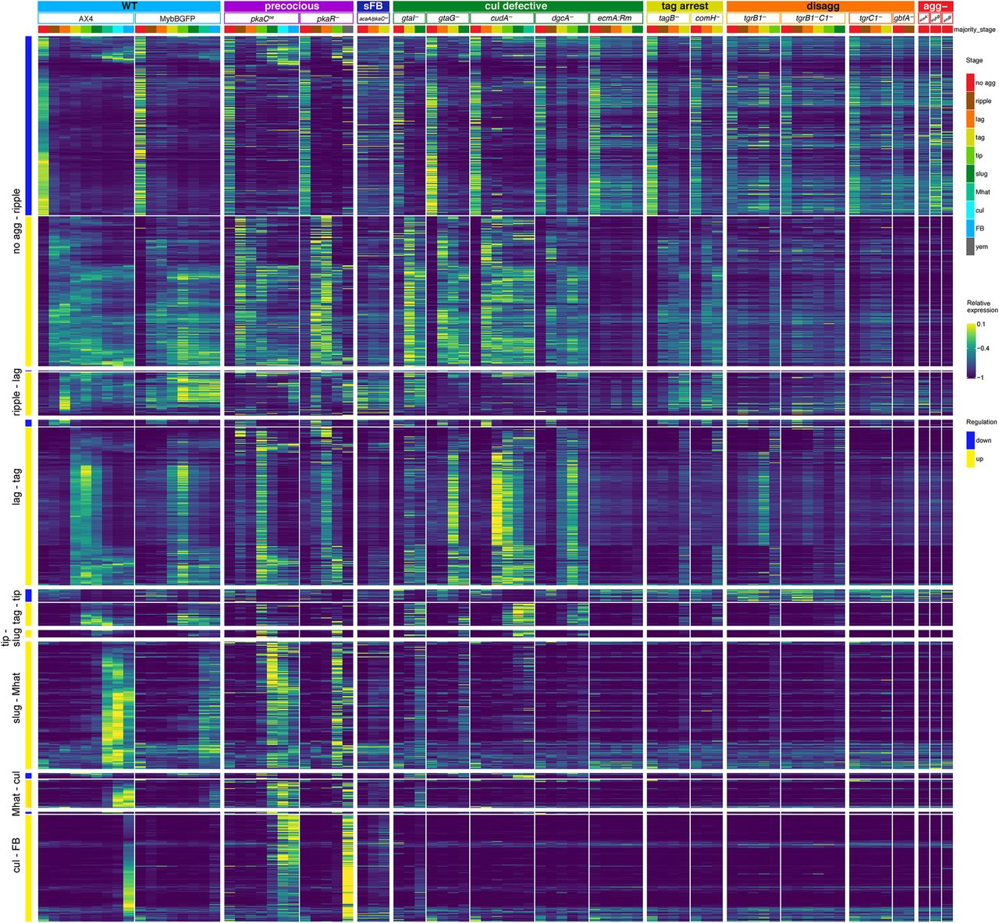Click the dark green 'slug' legend swatch
999x923 pixels.
point(970,174)
